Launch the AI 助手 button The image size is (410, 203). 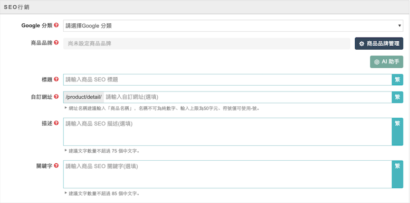[386, 62]
